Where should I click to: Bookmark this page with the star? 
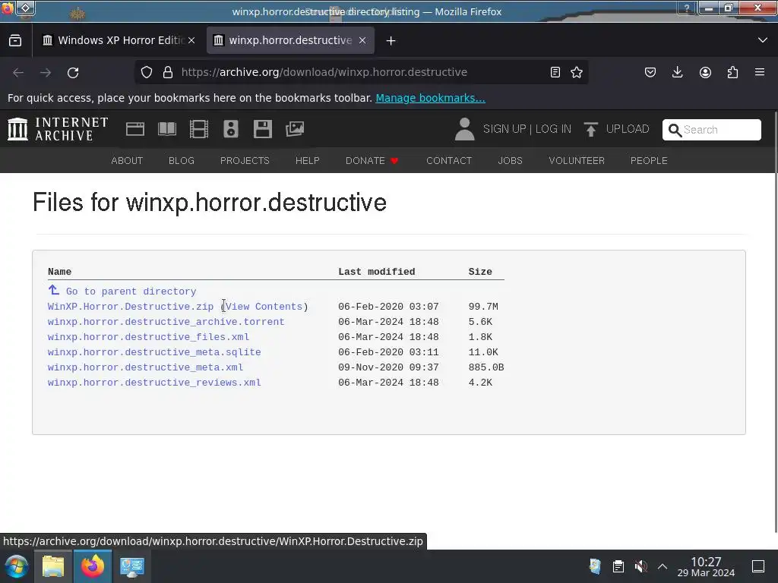pos(577,72)
